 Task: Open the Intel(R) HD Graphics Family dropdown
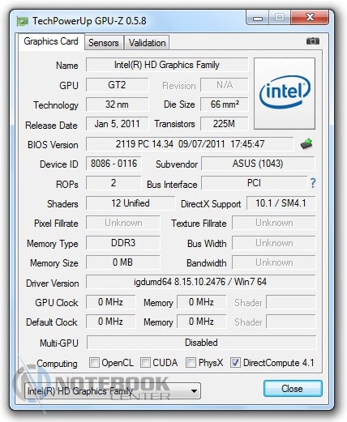coord(113,390)
